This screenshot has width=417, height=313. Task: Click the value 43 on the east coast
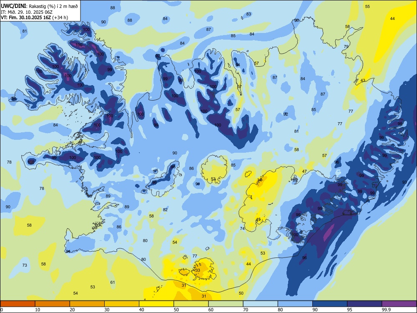(x=363, y=81)
